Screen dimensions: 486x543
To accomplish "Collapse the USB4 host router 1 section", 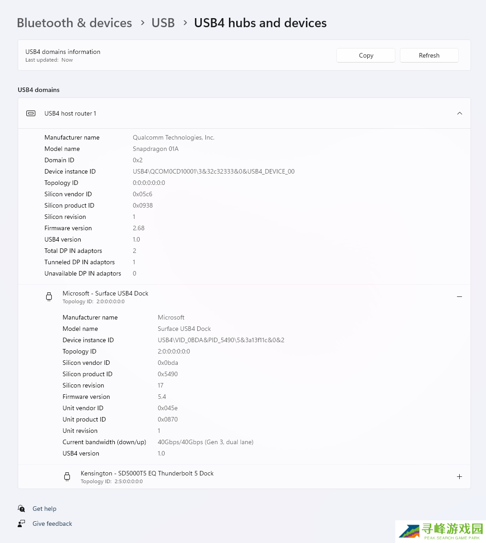I will pos(459,113).
